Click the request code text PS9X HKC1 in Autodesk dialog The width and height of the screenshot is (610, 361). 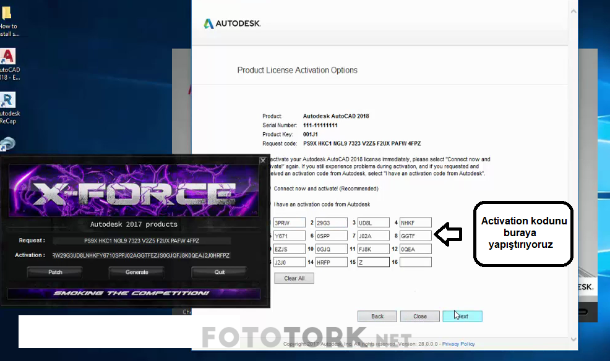362,143
